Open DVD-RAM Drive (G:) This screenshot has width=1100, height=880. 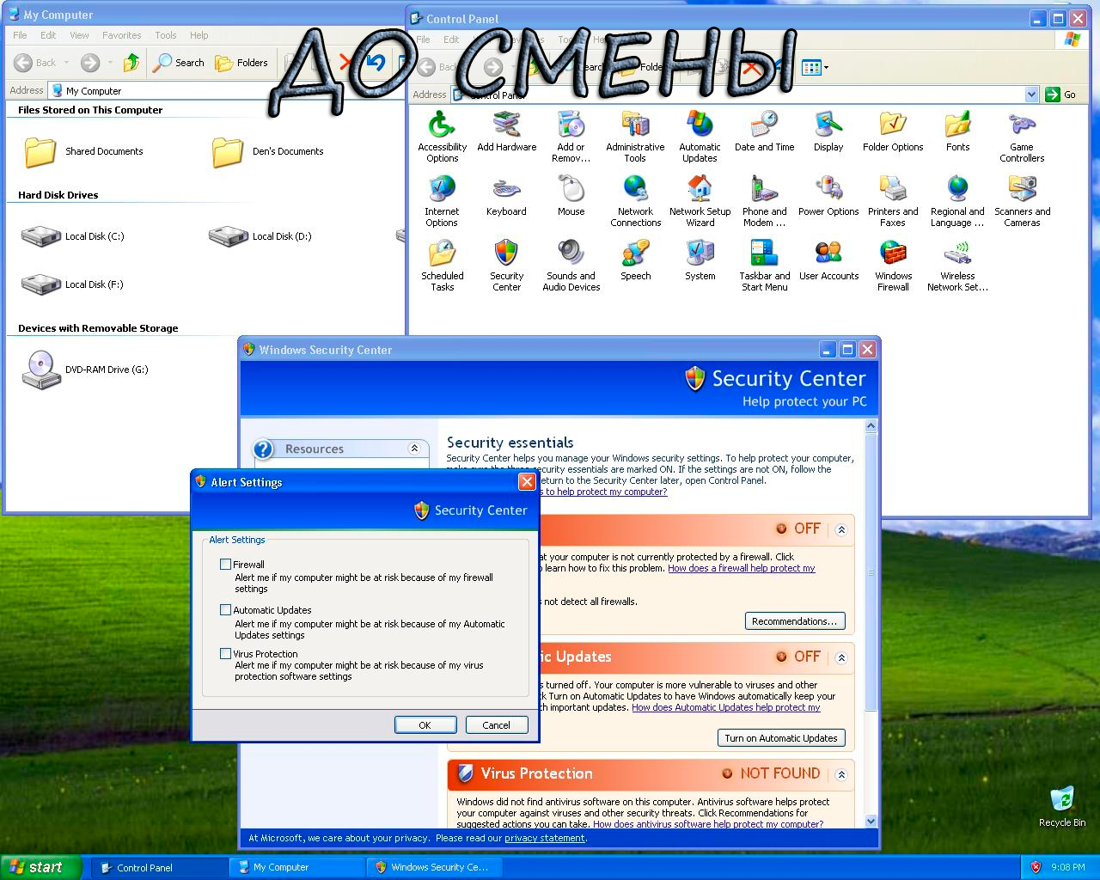tap(85, 370)
